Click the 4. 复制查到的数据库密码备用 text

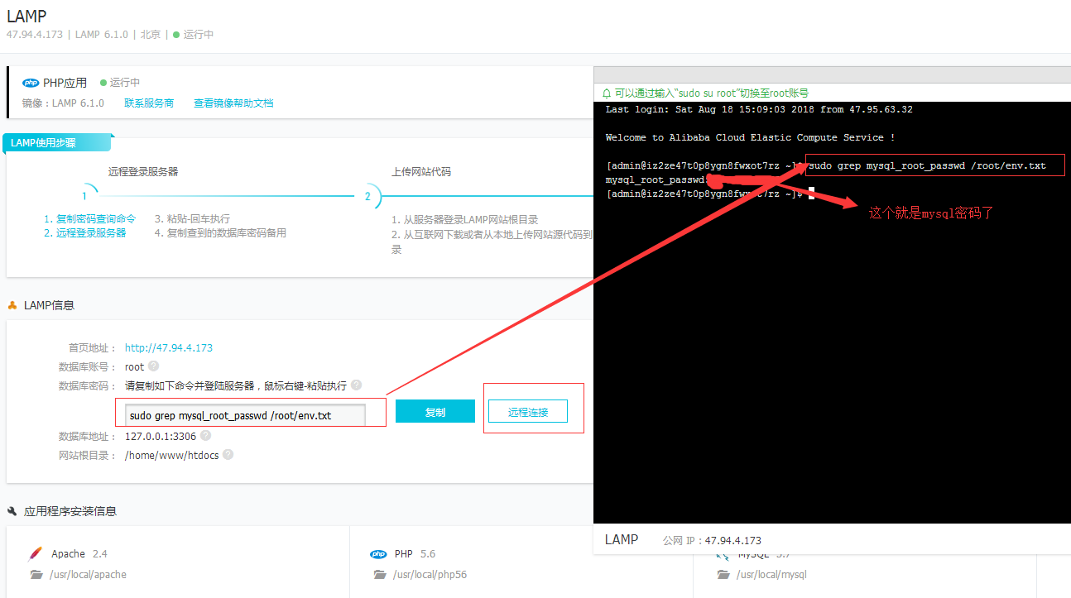click(220, 233)
